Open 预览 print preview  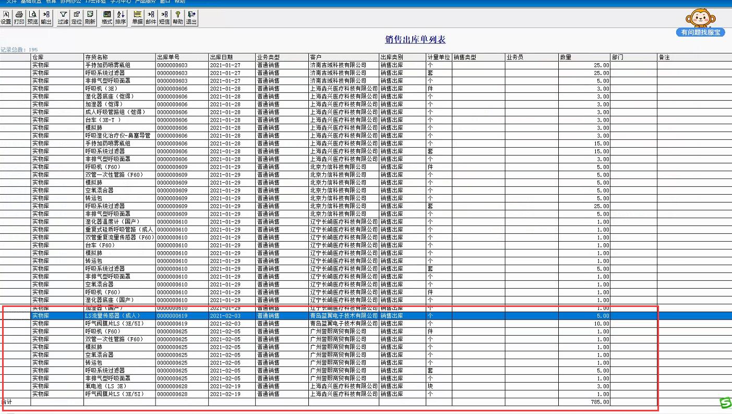tap(33, 18)
